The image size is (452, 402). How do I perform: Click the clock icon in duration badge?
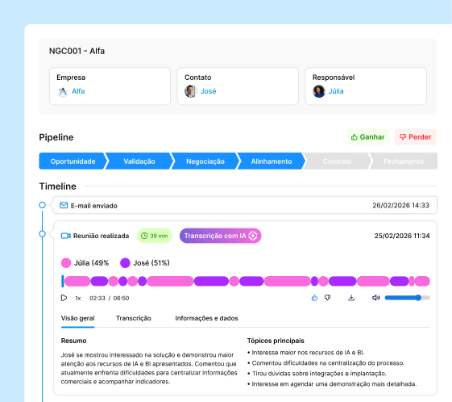coord(144,236)
